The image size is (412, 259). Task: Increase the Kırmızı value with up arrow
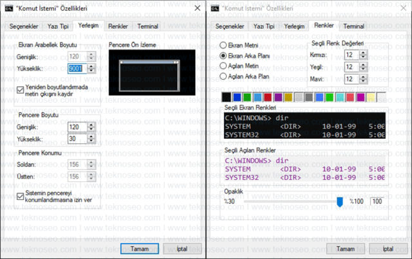(x=363, y=53)
